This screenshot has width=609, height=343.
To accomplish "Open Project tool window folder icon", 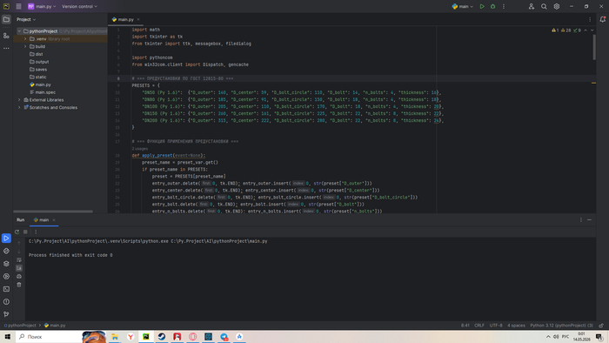I will [6, 19].
